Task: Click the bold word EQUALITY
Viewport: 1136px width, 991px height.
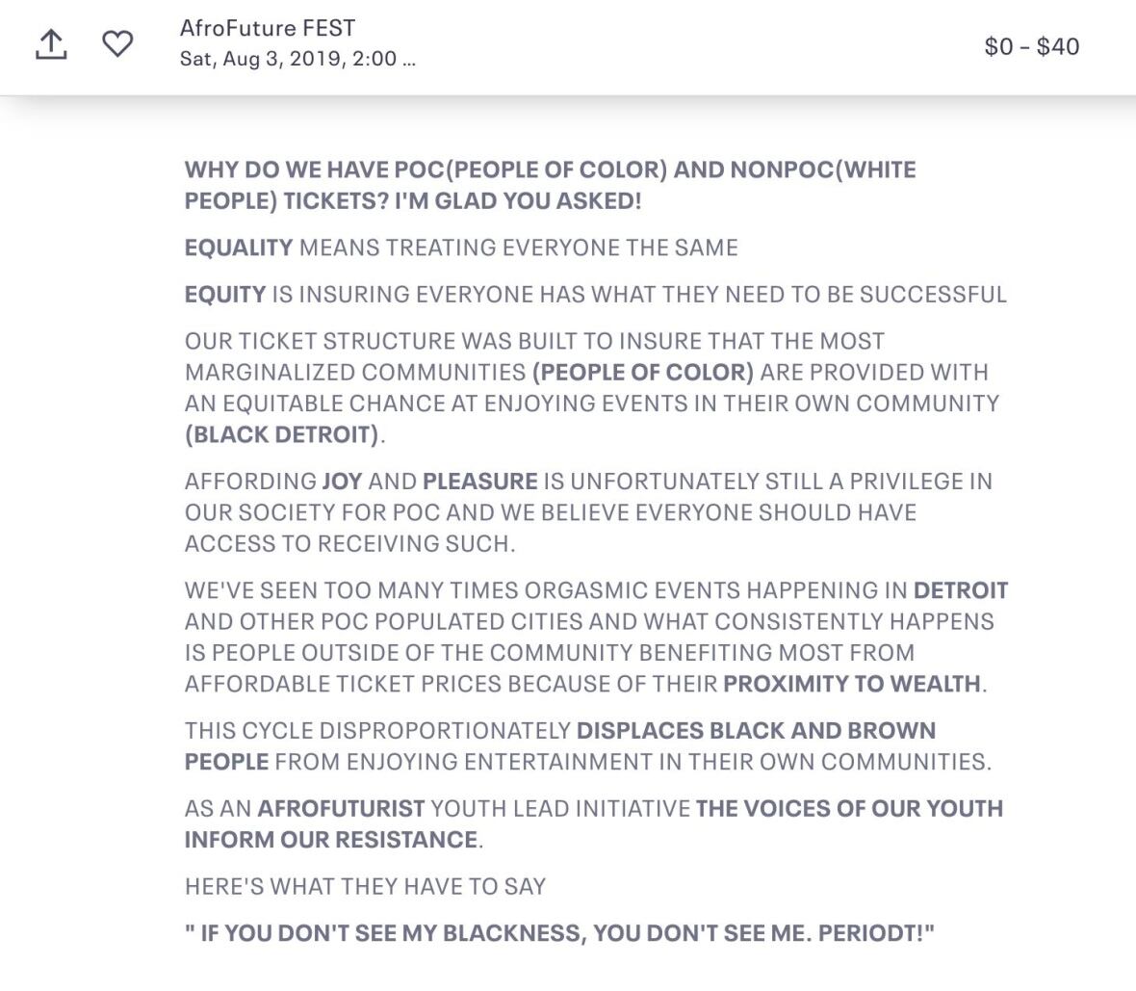Action: (x=239, y=248)
